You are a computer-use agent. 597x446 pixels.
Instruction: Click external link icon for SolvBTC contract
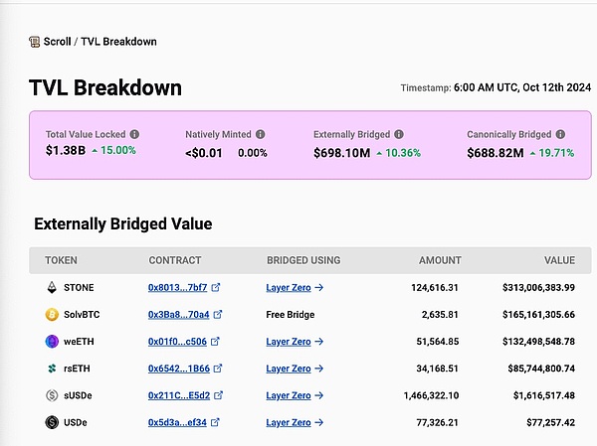pos(218,314)
